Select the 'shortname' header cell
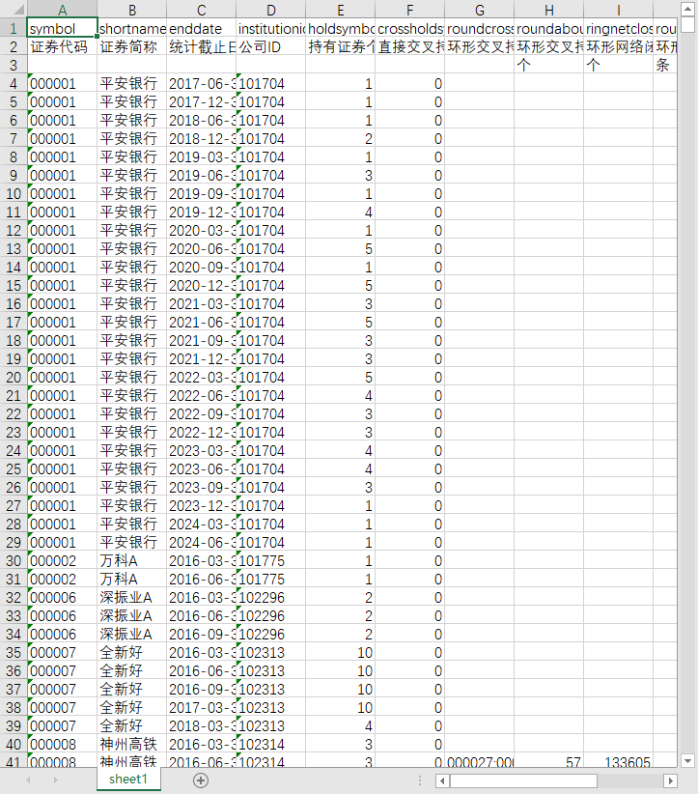 click(132, 28)
